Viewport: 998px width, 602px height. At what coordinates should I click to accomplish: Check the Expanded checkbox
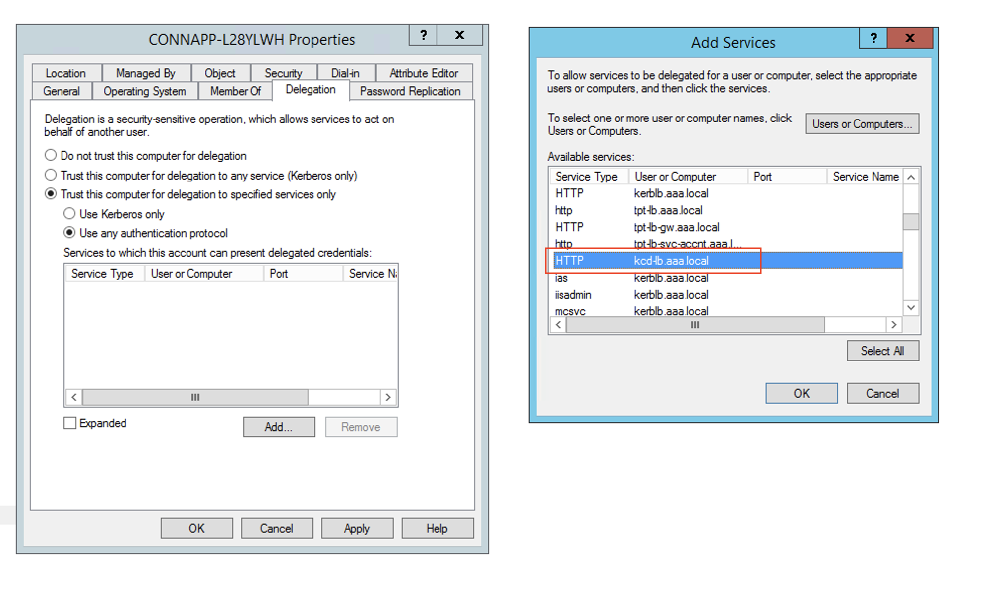click(70, 423)
